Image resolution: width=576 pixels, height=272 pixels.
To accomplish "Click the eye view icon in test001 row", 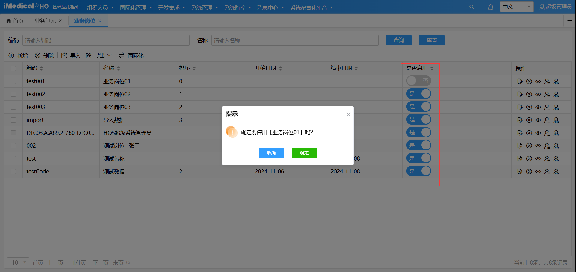I will pyautogui.click(x=538, y=81).
